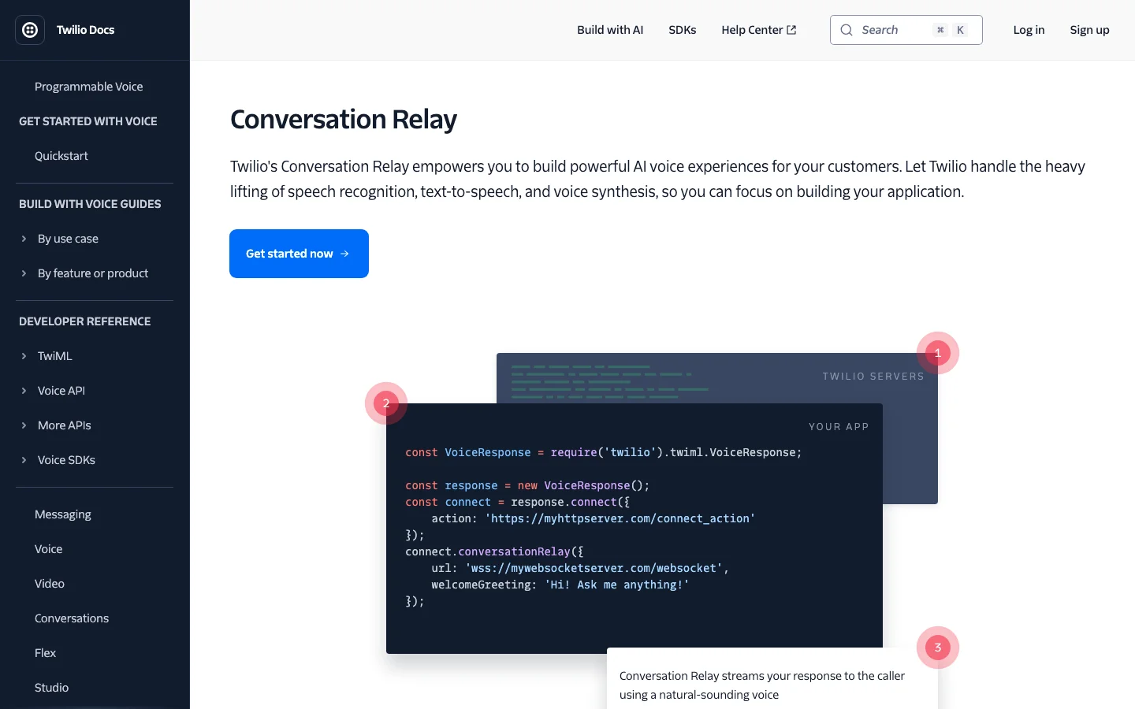Screen dimensions: 1135x709
Task: Click the Twilio Docs logo icon
Action: [30, 30]
